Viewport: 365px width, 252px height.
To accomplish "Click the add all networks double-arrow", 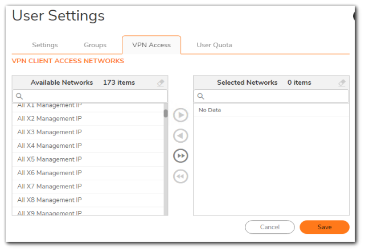I will [181, 156].
